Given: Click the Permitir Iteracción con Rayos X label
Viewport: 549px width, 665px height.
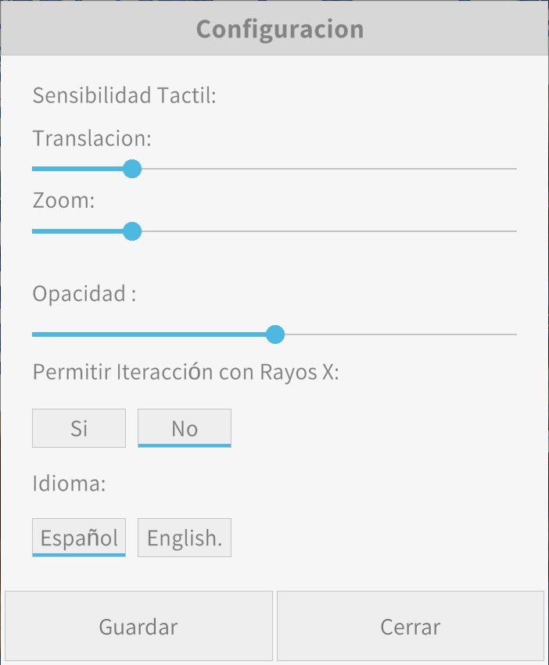Looking at the screenshot, I should click(x=185, y=372).
